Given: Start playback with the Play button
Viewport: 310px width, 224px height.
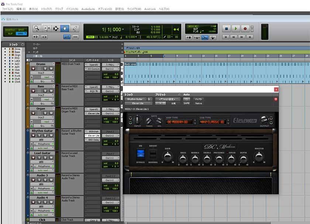Looking at the screenshot, I should click(x=236, y=29).
